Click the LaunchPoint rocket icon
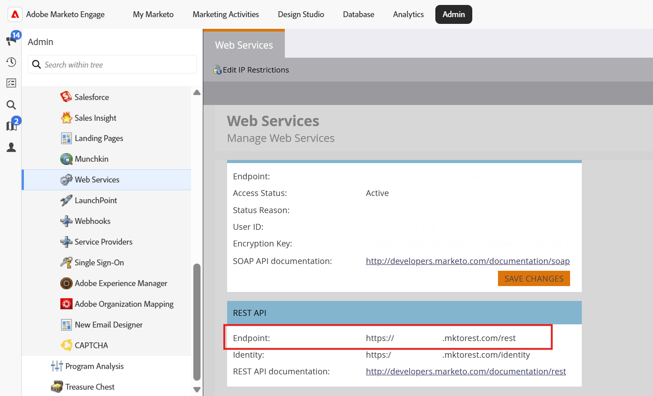The height and width of the screenshot is (396, 653). tap(66, 200)
